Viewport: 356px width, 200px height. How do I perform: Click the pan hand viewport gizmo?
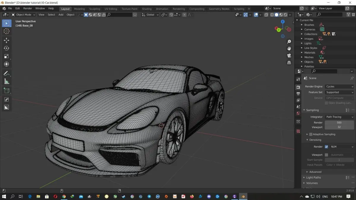tap(289, 49)
